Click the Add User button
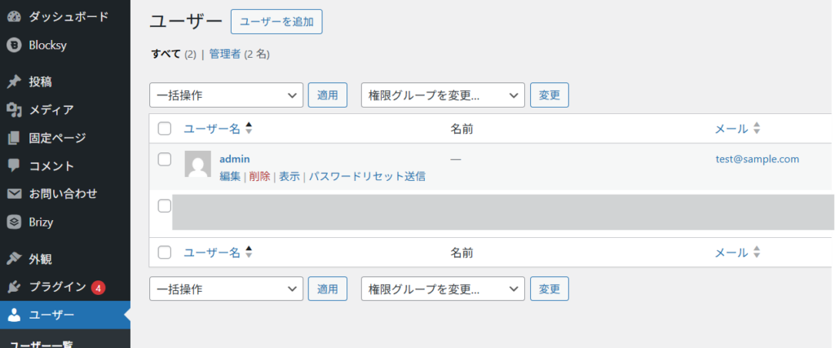The height and width of the screenshot is (348, 835). click(276, 21)
